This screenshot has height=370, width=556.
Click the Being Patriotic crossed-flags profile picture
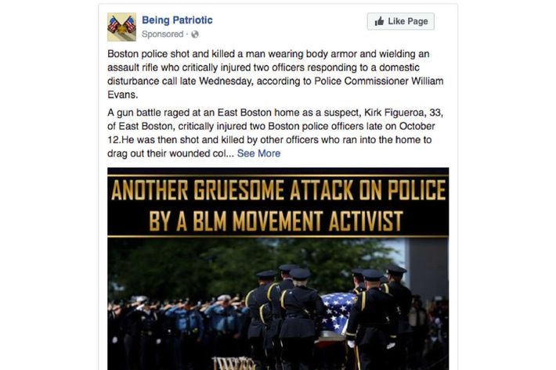tap(121, 27)
